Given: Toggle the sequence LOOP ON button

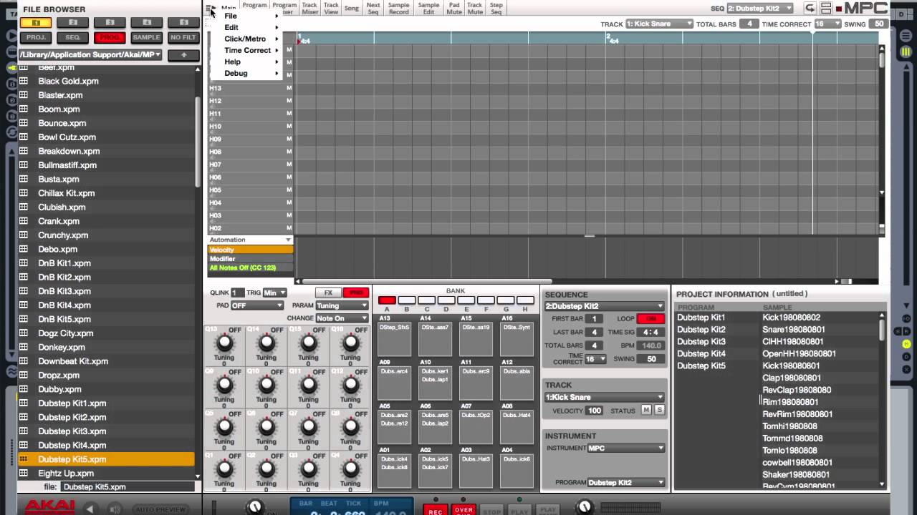Looking at the screenshot, I should (x=650, y=319).
